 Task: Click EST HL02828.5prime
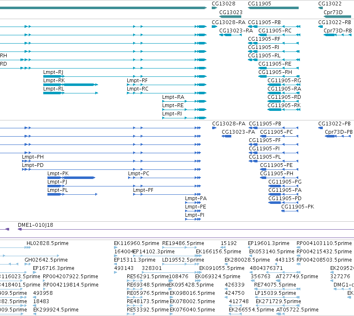47,243
